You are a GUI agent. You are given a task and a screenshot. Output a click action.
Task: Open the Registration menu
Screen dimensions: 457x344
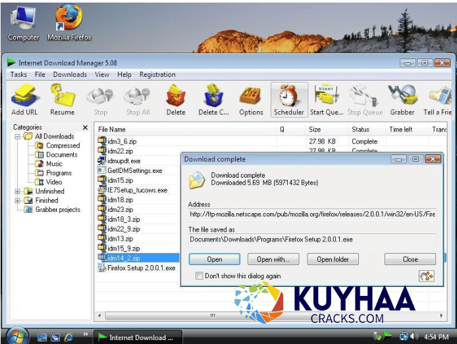click(157, 74)
